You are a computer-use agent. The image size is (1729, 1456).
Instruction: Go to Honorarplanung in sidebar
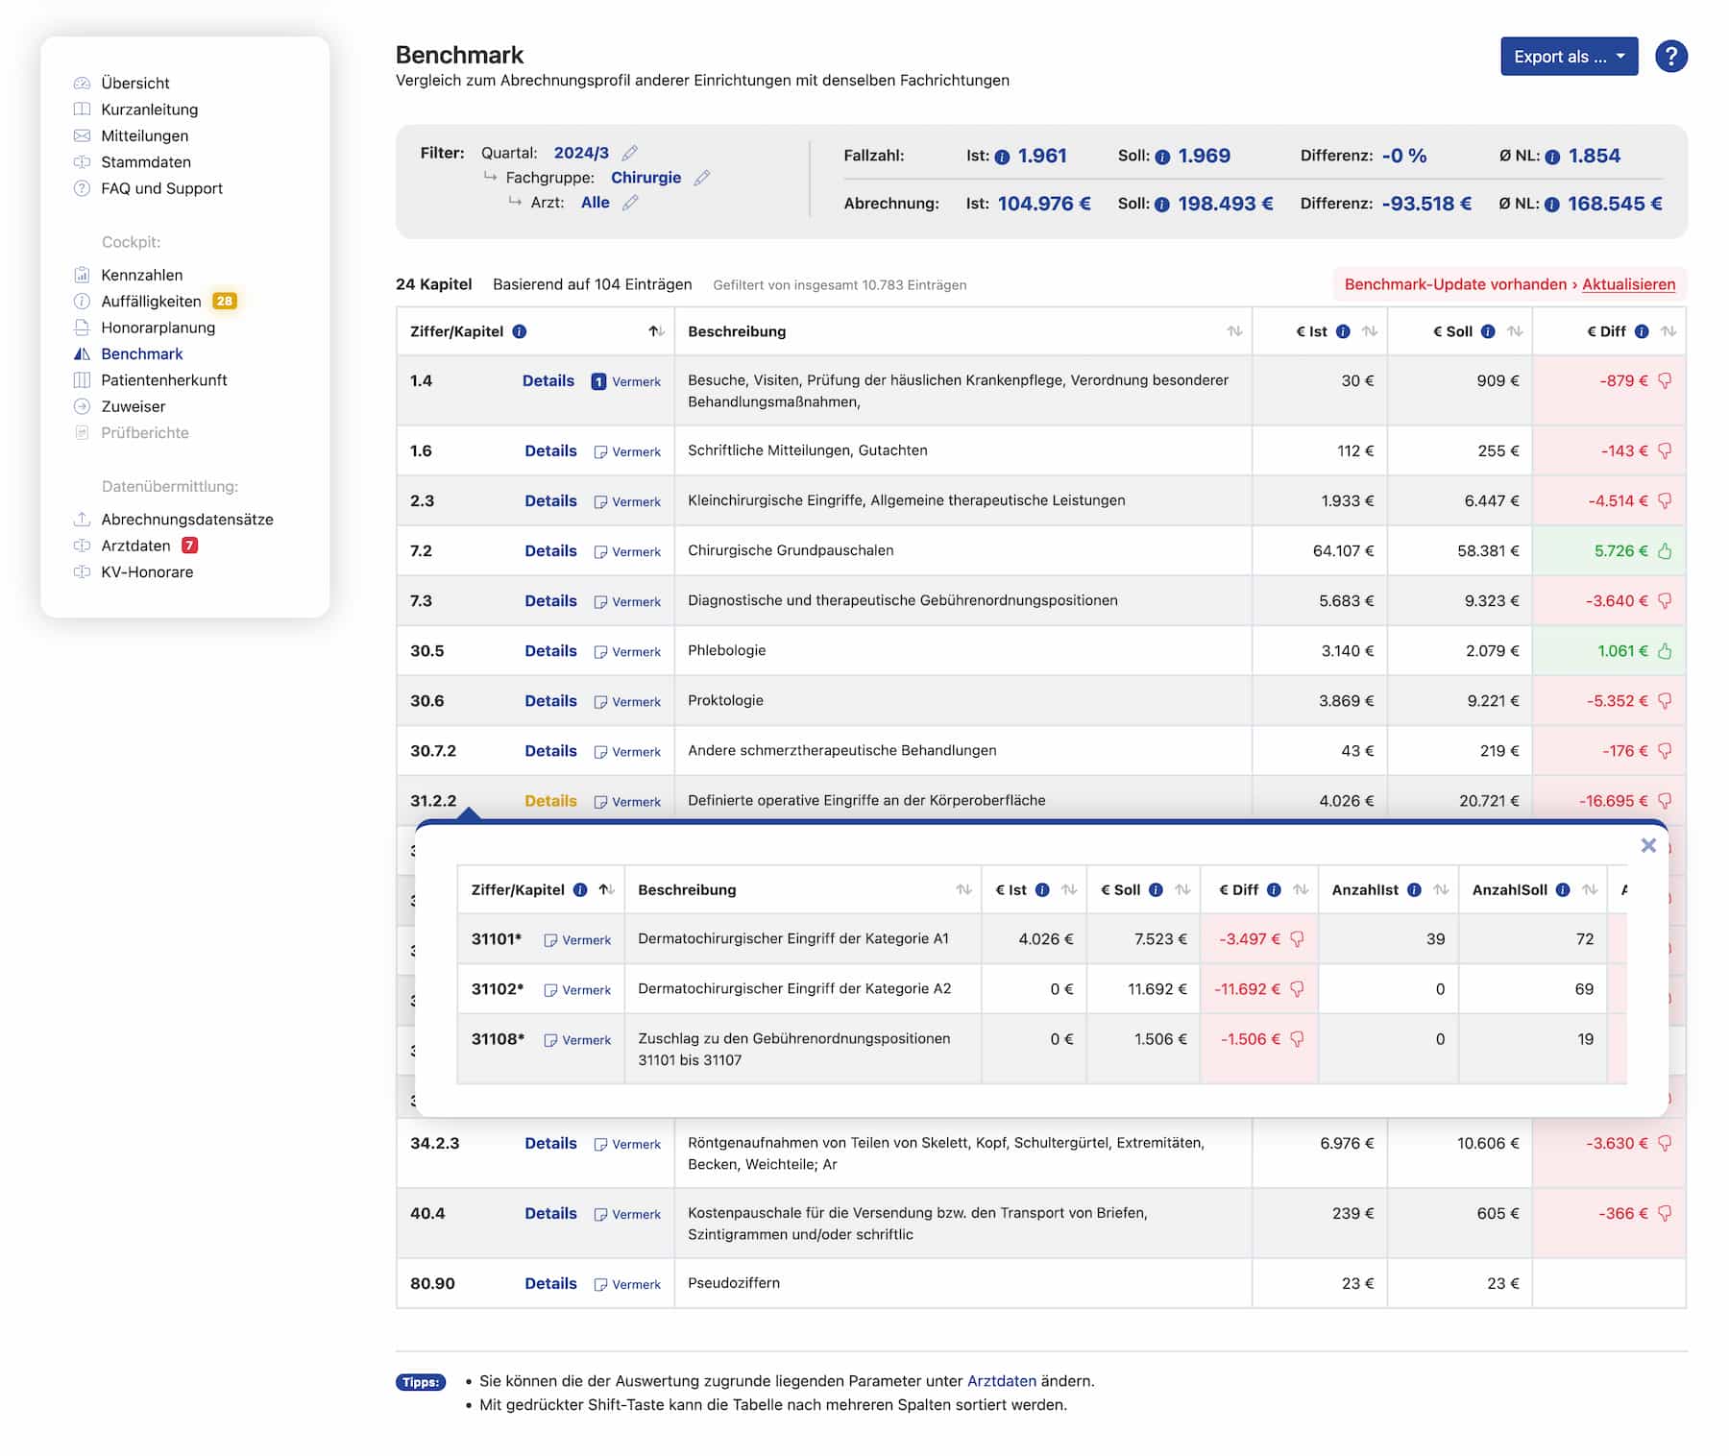(x=158, y=328)
